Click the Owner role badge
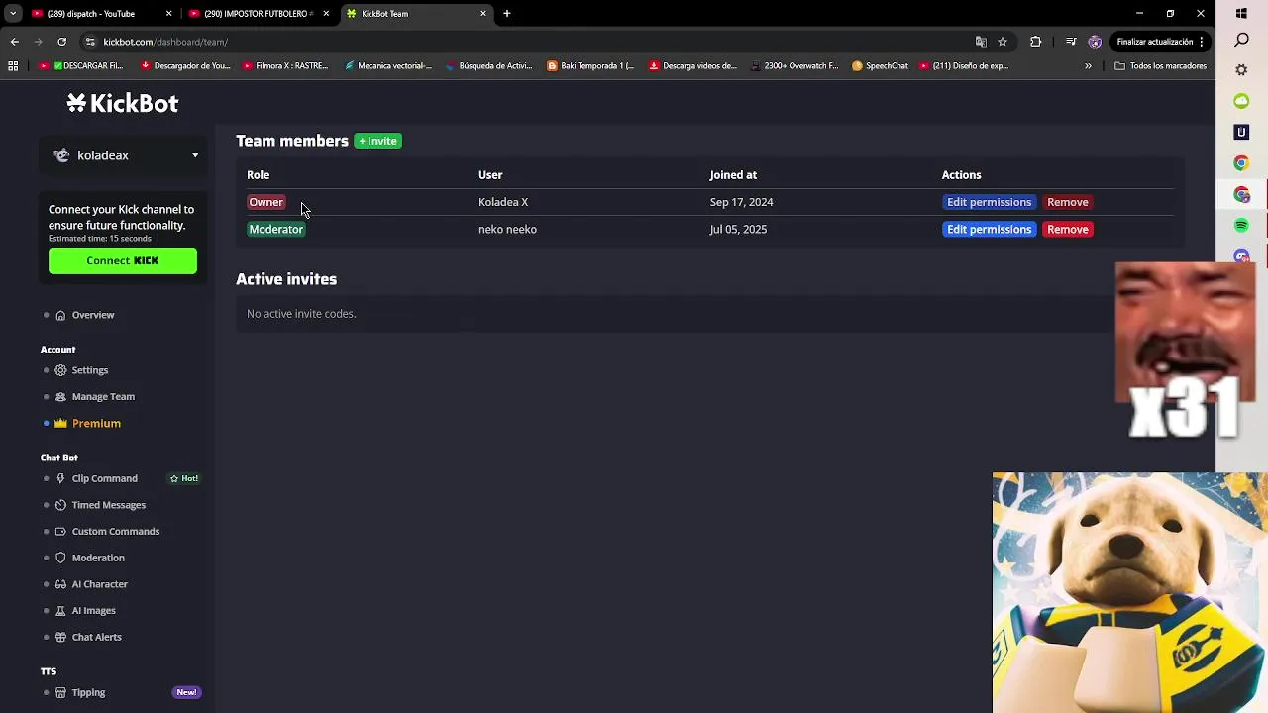Image resolution: width=1268 pixels, height=713 pixels. [x=266, y=202]
